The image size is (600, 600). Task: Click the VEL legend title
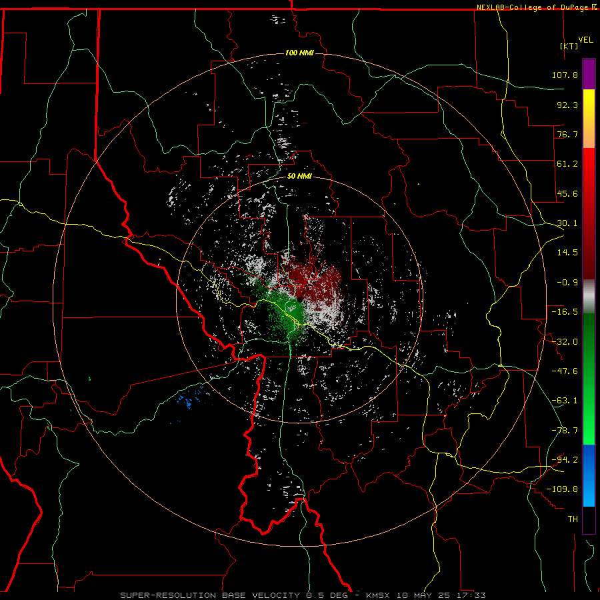pos(585,40)
